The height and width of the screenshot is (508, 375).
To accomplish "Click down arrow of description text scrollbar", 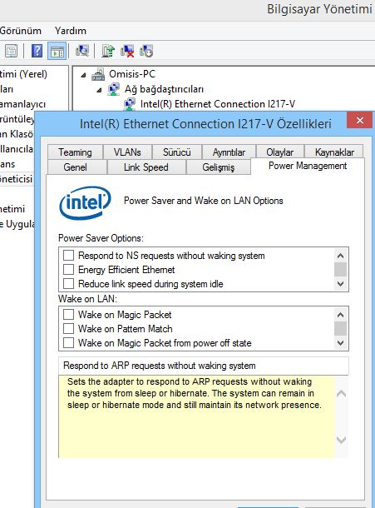I will pyautogui.click(x=341, y=440).
